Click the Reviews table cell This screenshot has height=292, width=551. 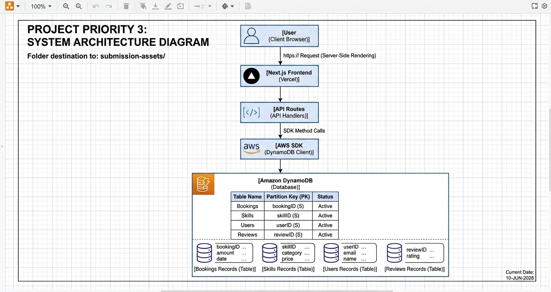click(x=247, y=235)
